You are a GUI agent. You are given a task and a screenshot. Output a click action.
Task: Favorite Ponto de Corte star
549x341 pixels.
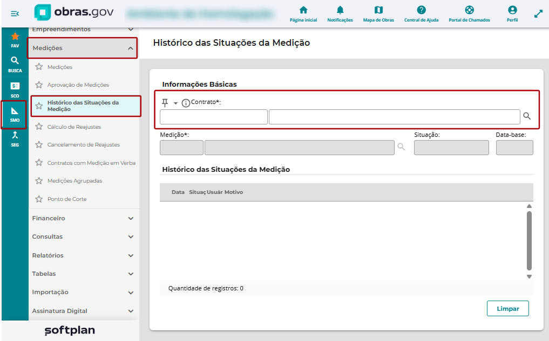(39, 199)
